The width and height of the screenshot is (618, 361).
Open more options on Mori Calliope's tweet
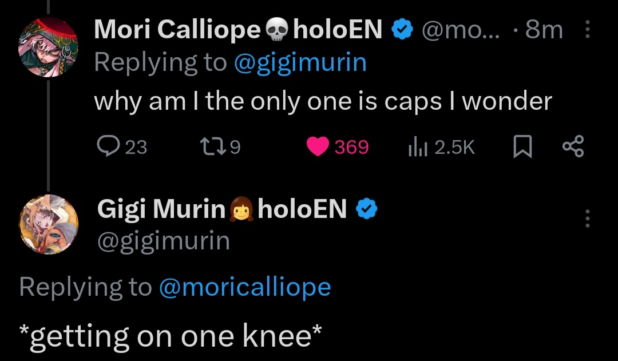(x=588, y=29)
